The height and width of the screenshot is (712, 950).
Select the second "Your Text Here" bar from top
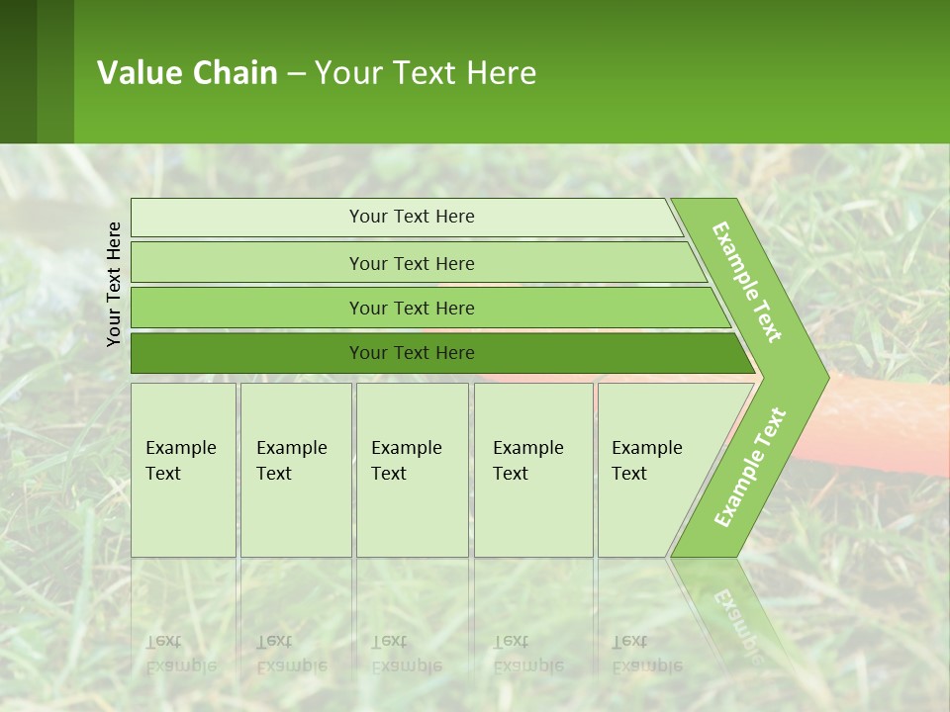[411, 263]
